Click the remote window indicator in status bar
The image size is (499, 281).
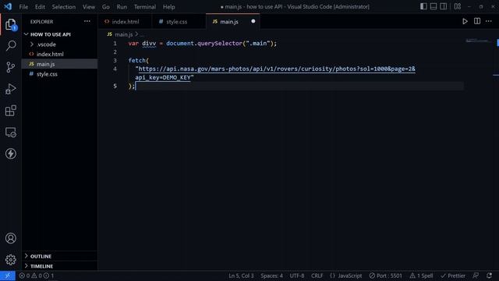(x=8, y=276)
